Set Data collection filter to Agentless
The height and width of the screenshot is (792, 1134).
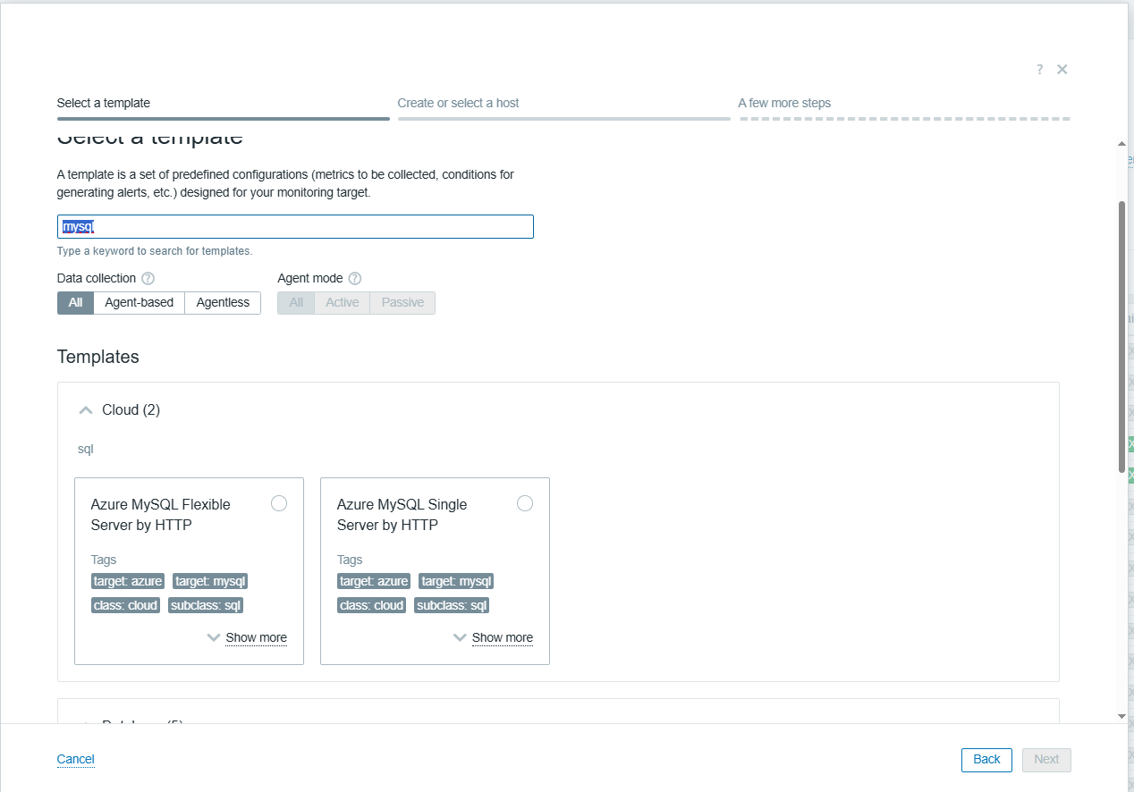coord(223,303)
